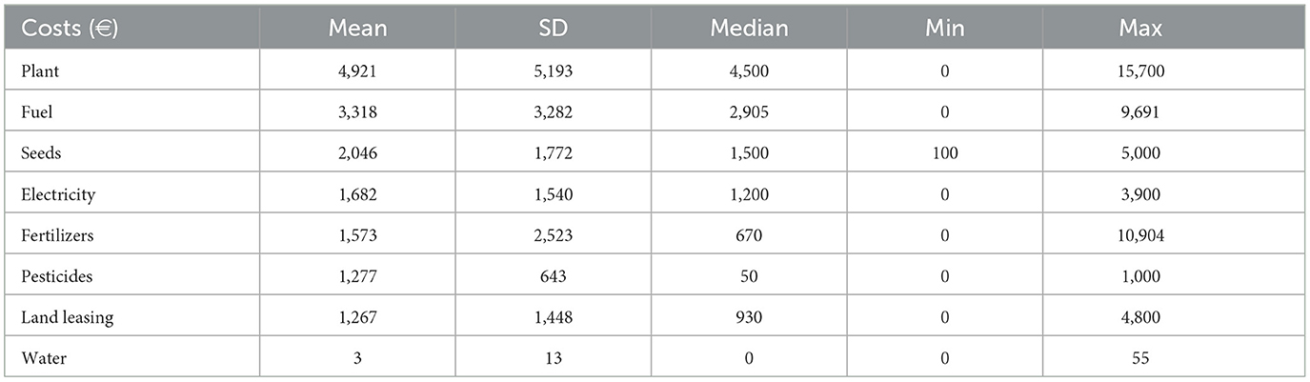Viewport: 1310px width, 382px height.
Task: Select the Fuel row label
Action: coord(35,111)
